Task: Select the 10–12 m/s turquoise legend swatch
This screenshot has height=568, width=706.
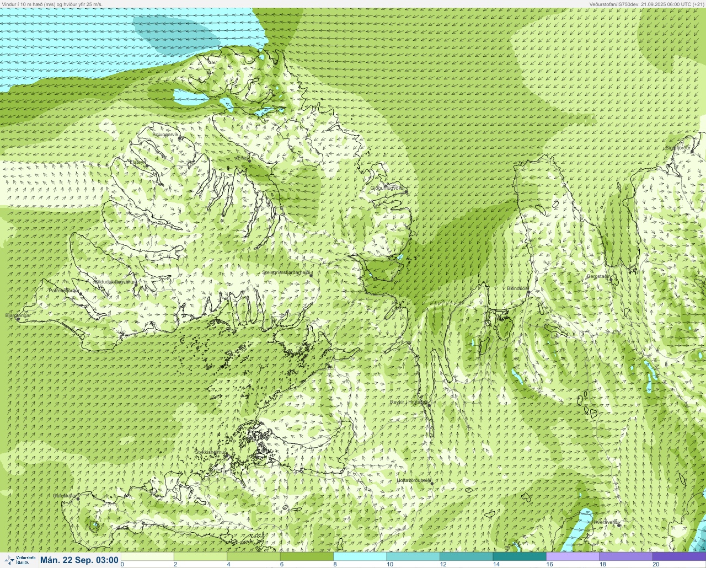Action: coord(413,556)
